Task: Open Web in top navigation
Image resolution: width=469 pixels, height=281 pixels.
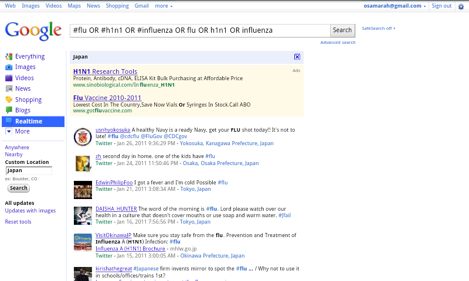Action: pos(10,6)
